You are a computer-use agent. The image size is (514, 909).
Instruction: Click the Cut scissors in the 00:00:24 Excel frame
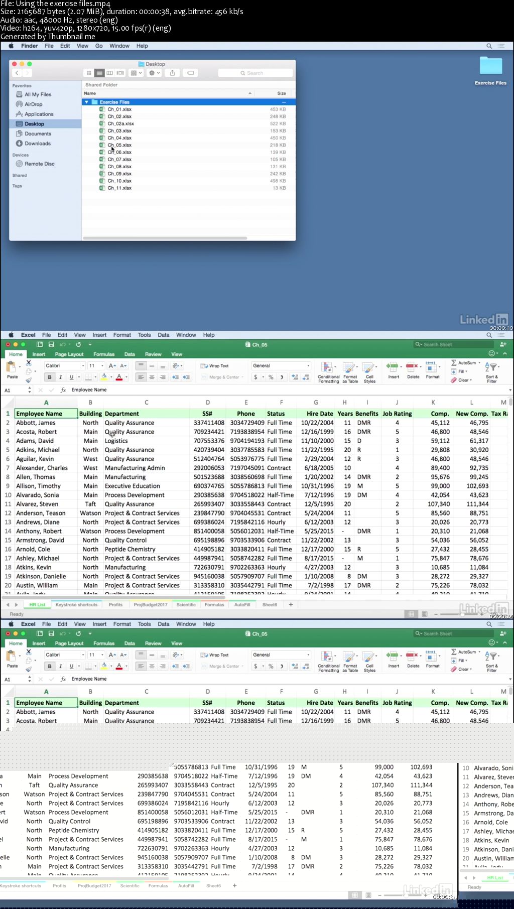point(29,362)
